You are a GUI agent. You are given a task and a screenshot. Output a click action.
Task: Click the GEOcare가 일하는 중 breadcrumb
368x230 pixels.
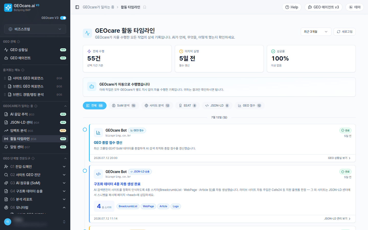tap(98, 7)
